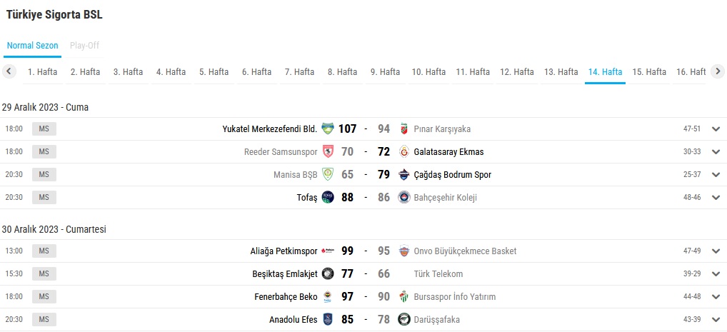Screen dimensions: 727x332
Task: Click the Anadolu Efes team logo
Action: [328, 319]
